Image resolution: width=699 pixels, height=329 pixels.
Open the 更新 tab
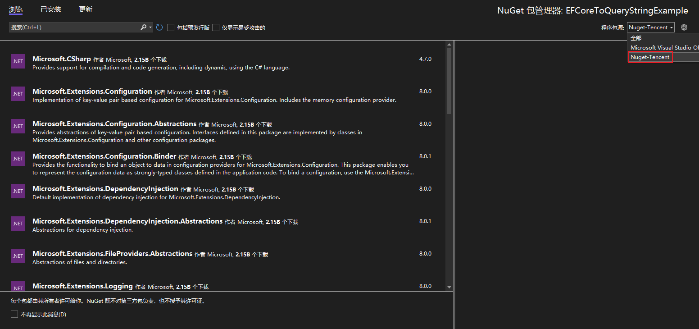[x=86, y=9]
